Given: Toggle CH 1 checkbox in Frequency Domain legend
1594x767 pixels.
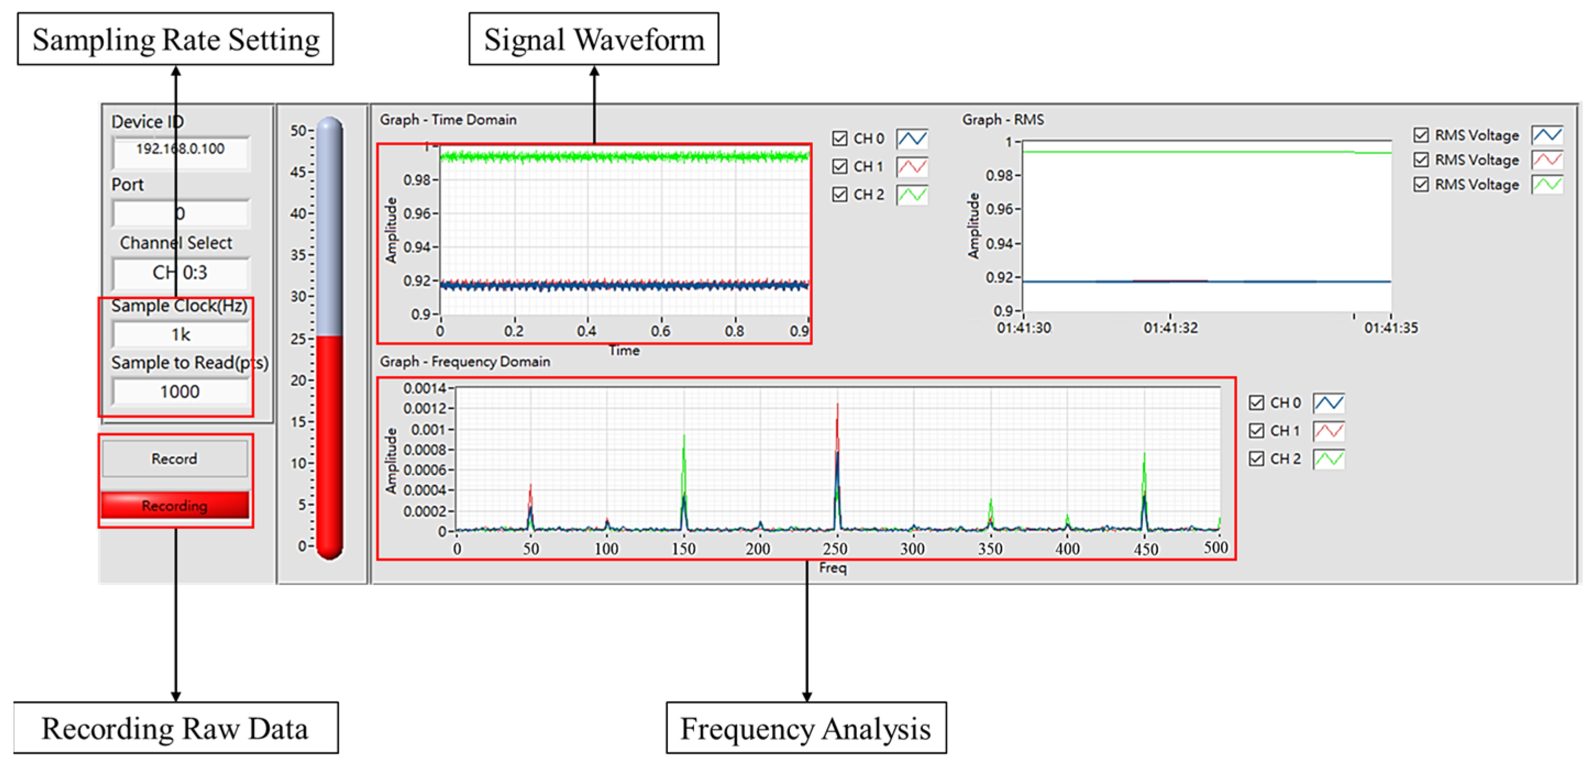Looking at the screenshot, I should point(1256,431).
